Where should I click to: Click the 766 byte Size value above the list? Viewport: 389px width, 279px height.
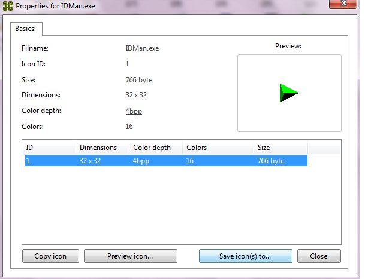[x=139, y=80]
